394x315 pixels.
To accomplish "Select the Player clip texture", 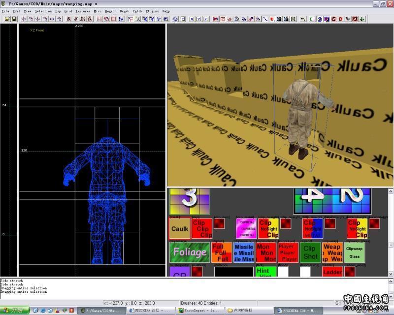I will [x=288, y=252].
